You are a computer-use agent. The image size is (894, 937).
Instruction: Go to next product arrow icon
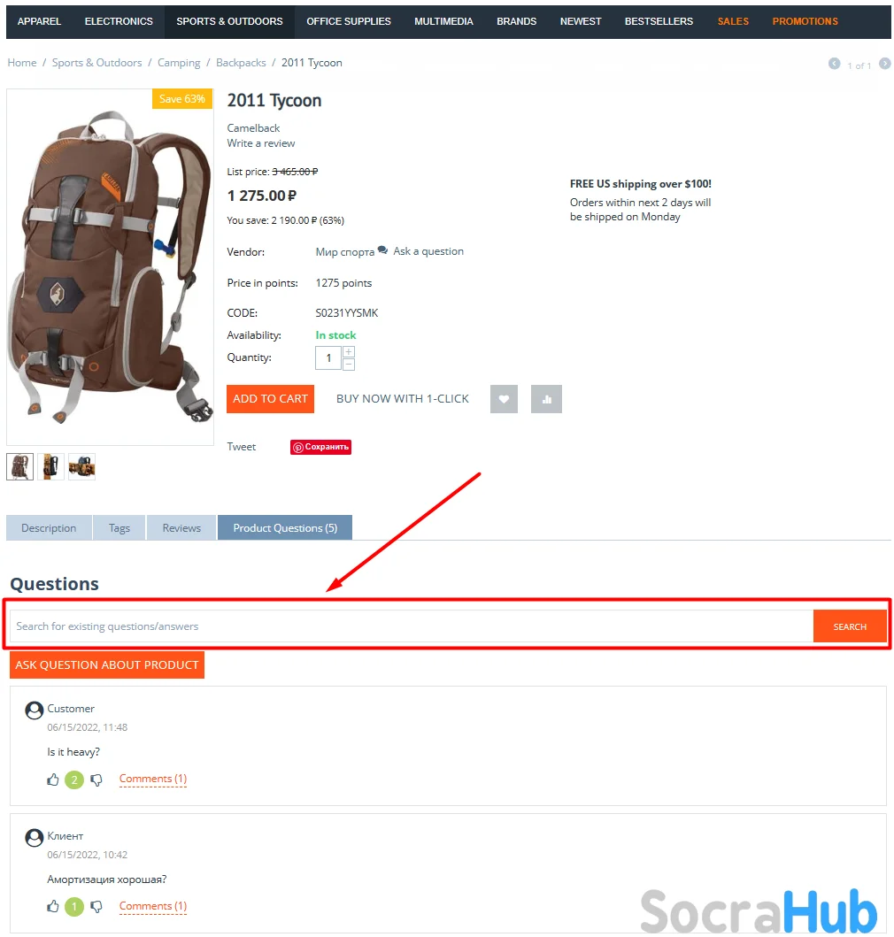pos(884,64)
